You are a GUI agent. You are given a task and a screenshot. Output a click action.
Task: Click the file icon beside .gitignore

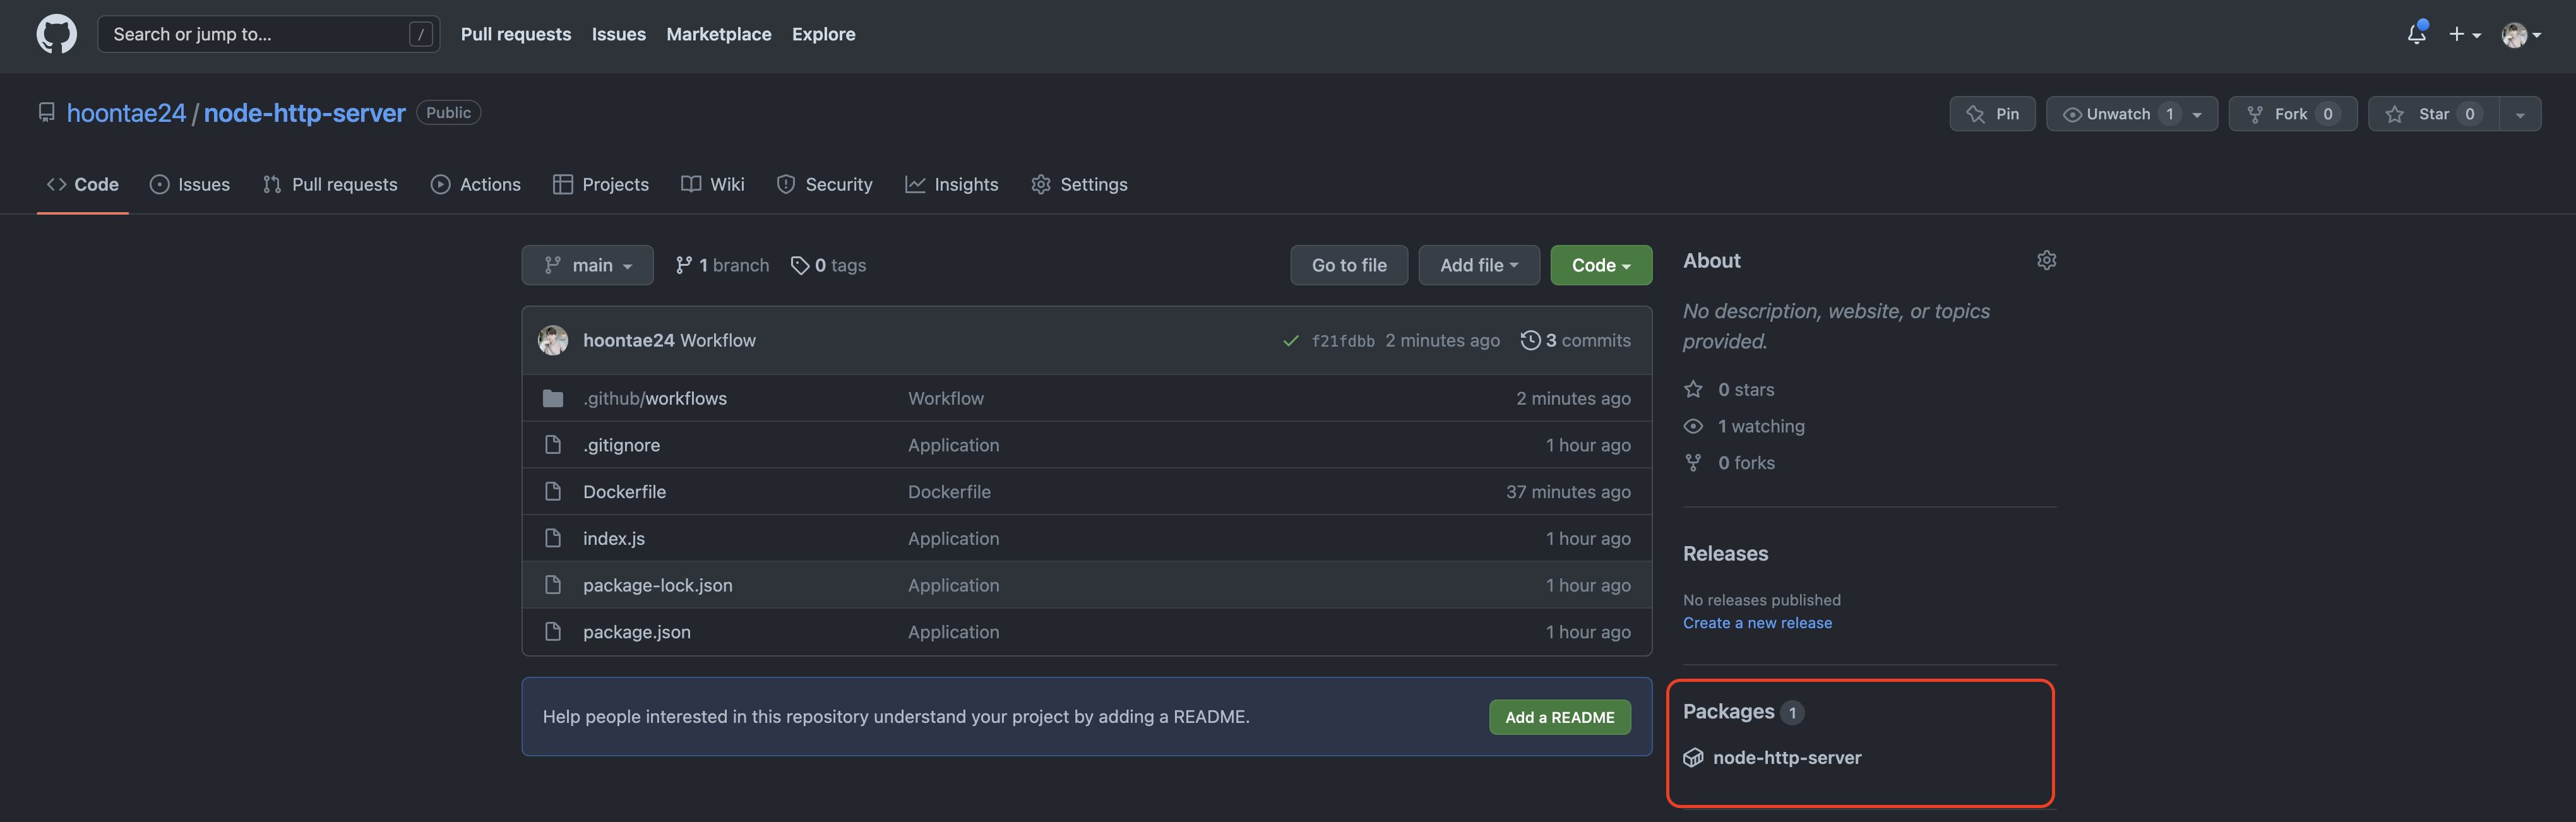(553, 445)
